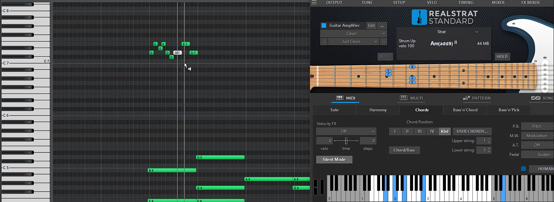The width and height of the screenshot is (554, 202).
Task: Open the TIMING menu
Action: coord(466,3)
